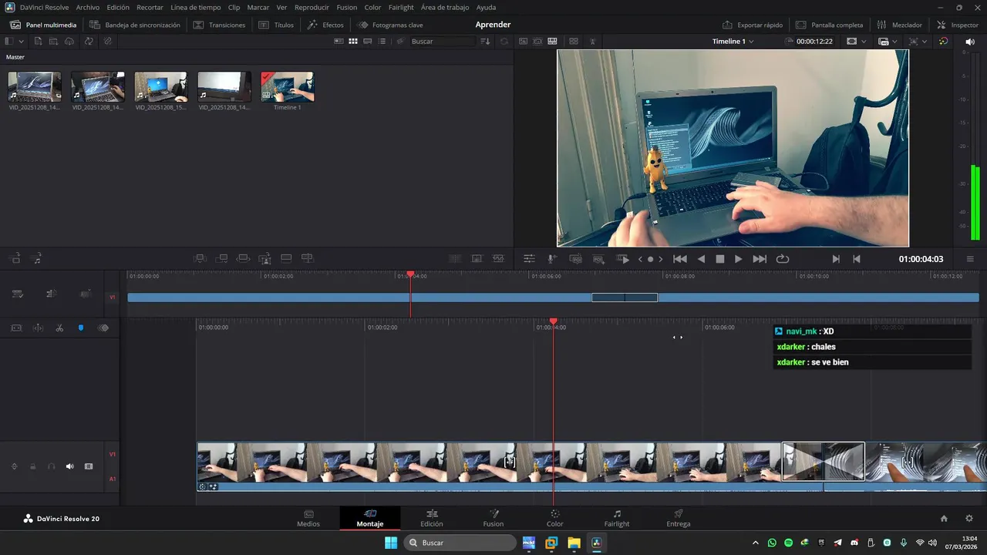
Task: Select the transition clip on the timeline
Action: point(823,461)
